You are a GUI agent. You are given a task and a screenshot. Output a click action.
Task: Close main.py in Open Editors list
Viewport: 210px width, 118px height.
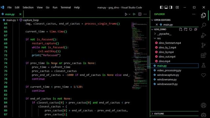157,25
